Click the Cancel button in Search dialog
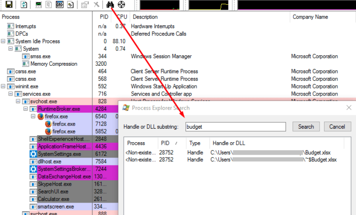 (337, 127)
